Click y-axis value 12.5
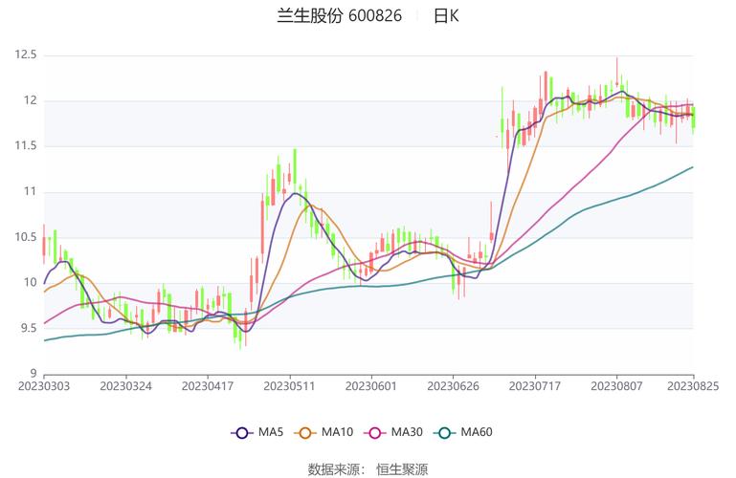 pos(25,54)
